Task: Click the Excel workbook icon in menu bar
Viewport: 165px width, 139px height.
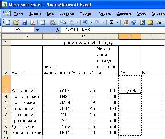Action: (x=7, y=13)
